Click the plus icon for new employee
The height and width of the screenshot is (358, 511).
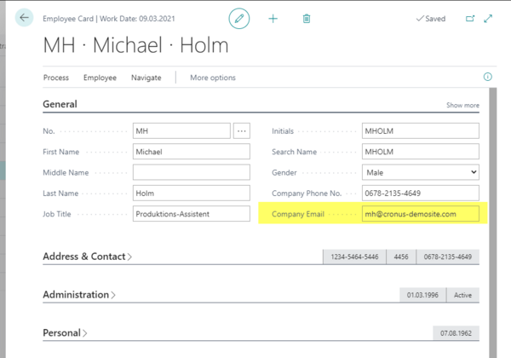[273, 18]
